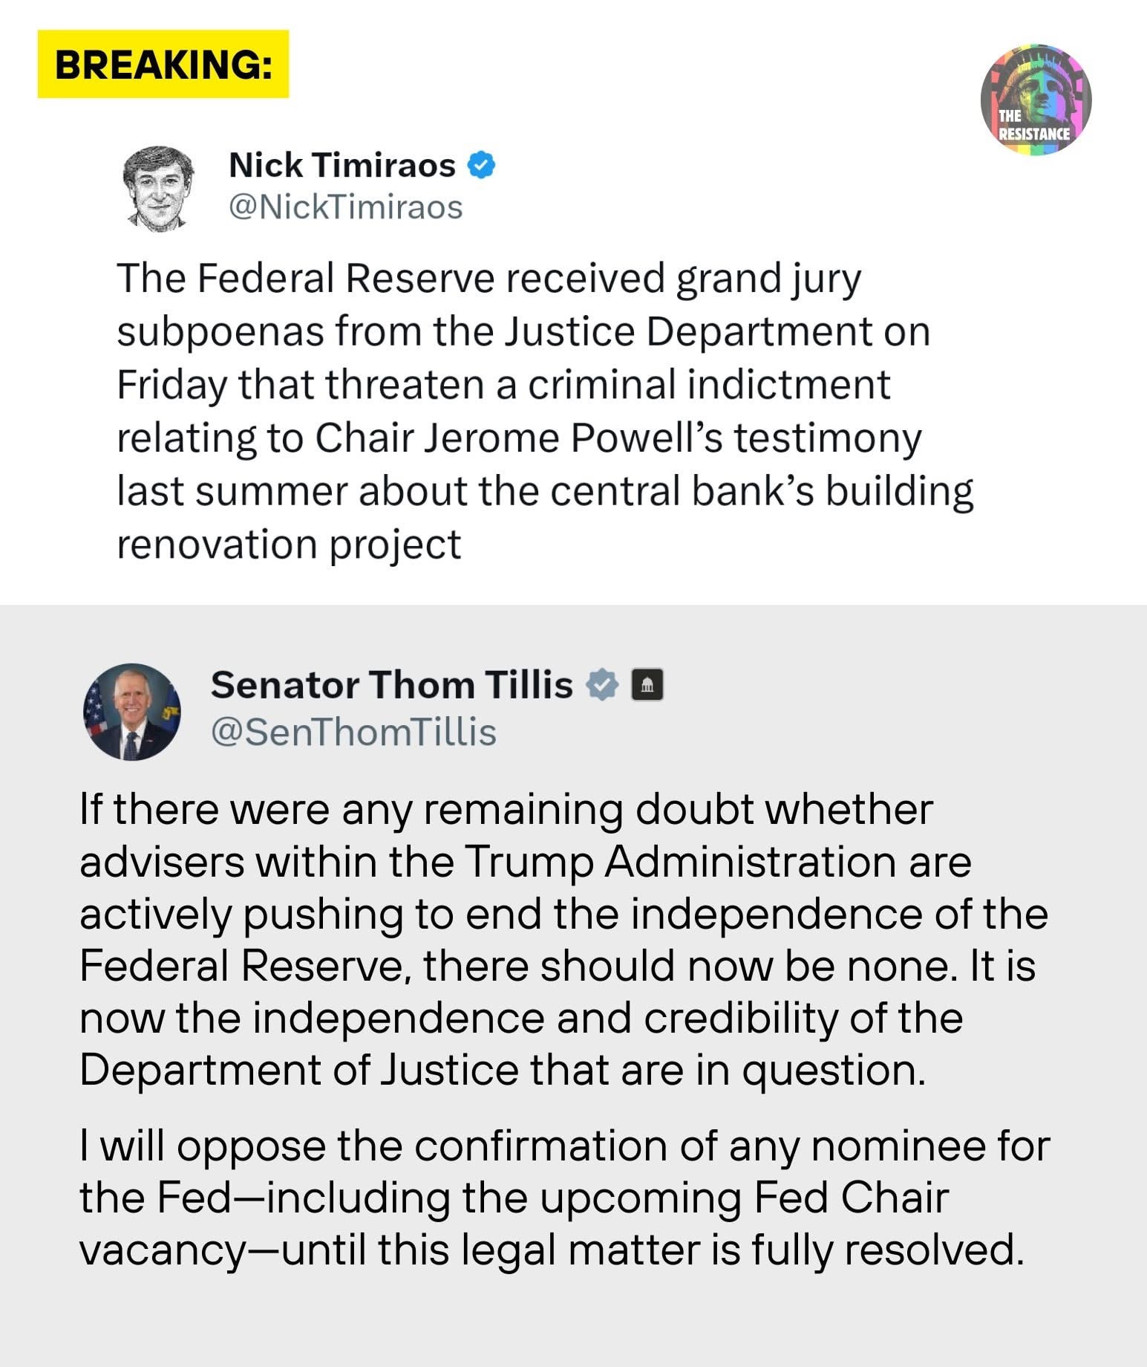Click the words "grand jury" in Timiraos's tweet
This screenshot has width=1147, height=1367.
coord(768,279)
